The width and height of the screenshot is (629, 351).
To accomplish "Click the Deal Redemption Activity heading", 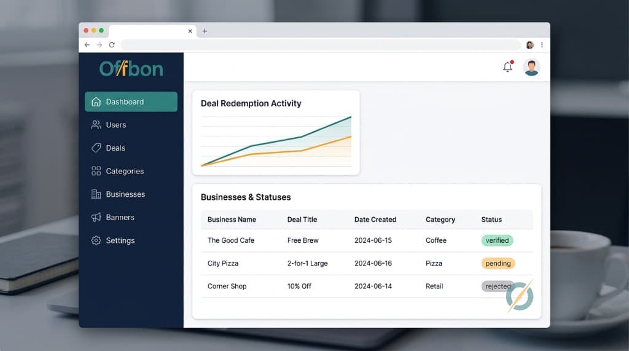I will 251,103.
